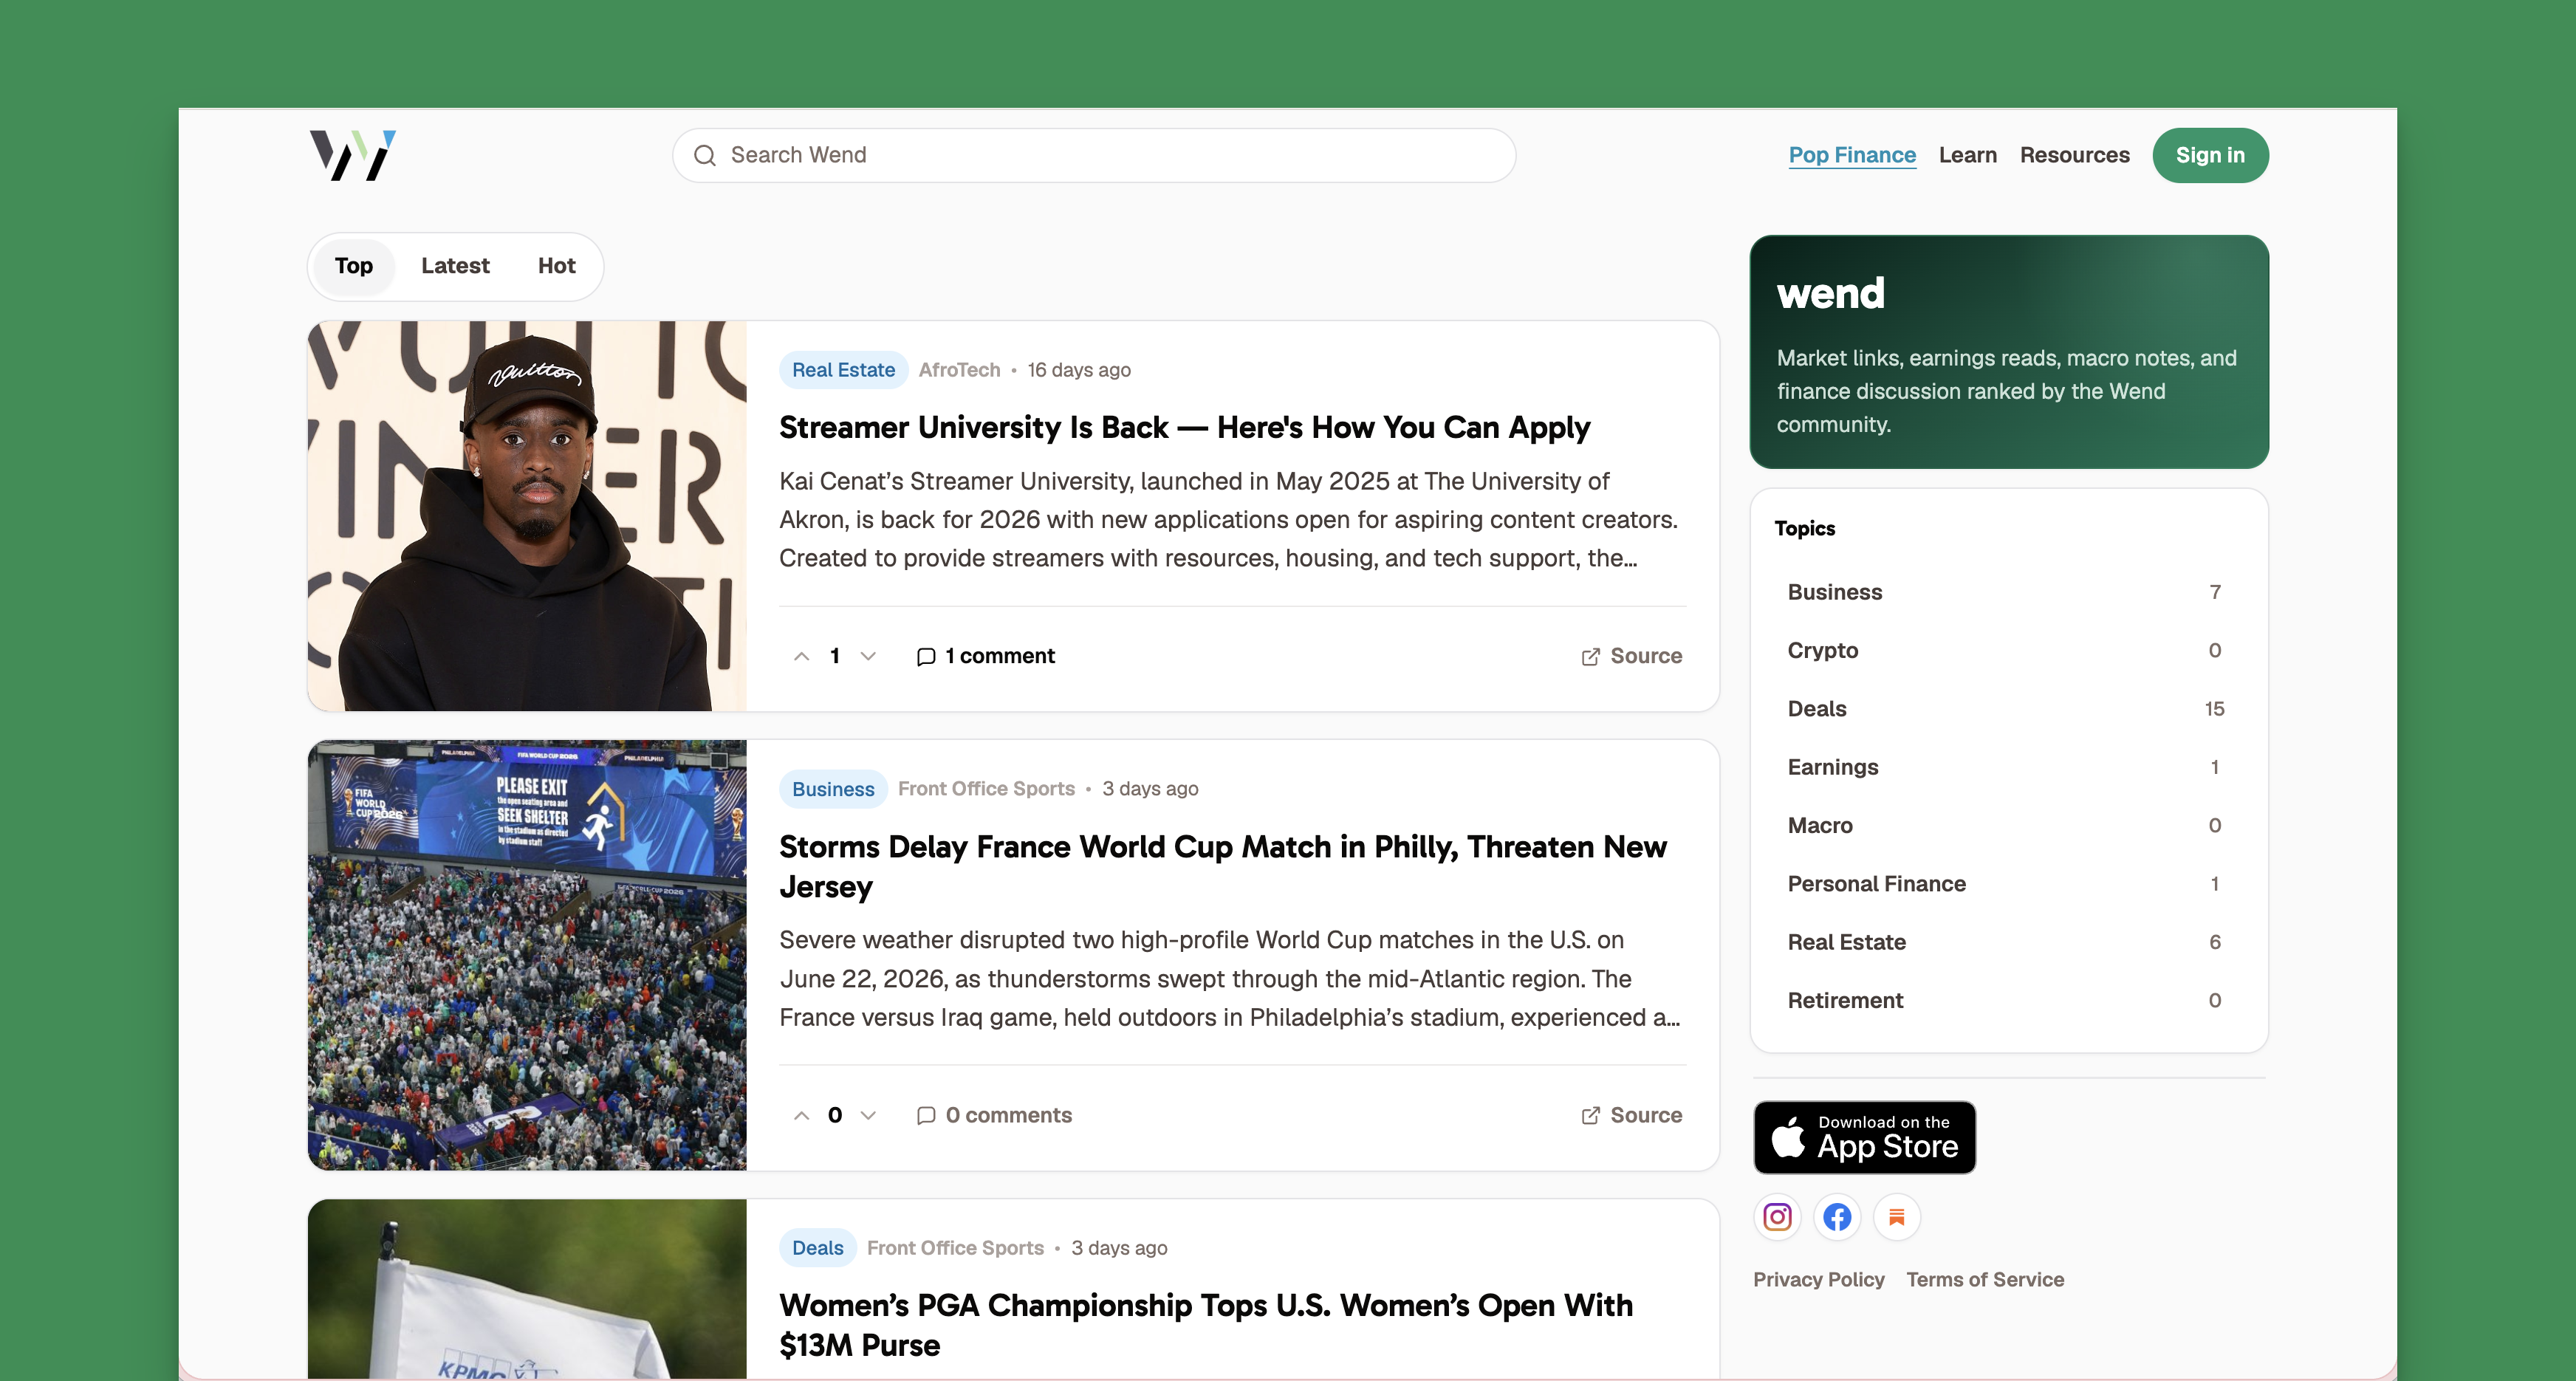The width and height of the screenshot is (2576, 1381).
Task: Open stadium crowd post thumbnail
Action: (527, 955)
